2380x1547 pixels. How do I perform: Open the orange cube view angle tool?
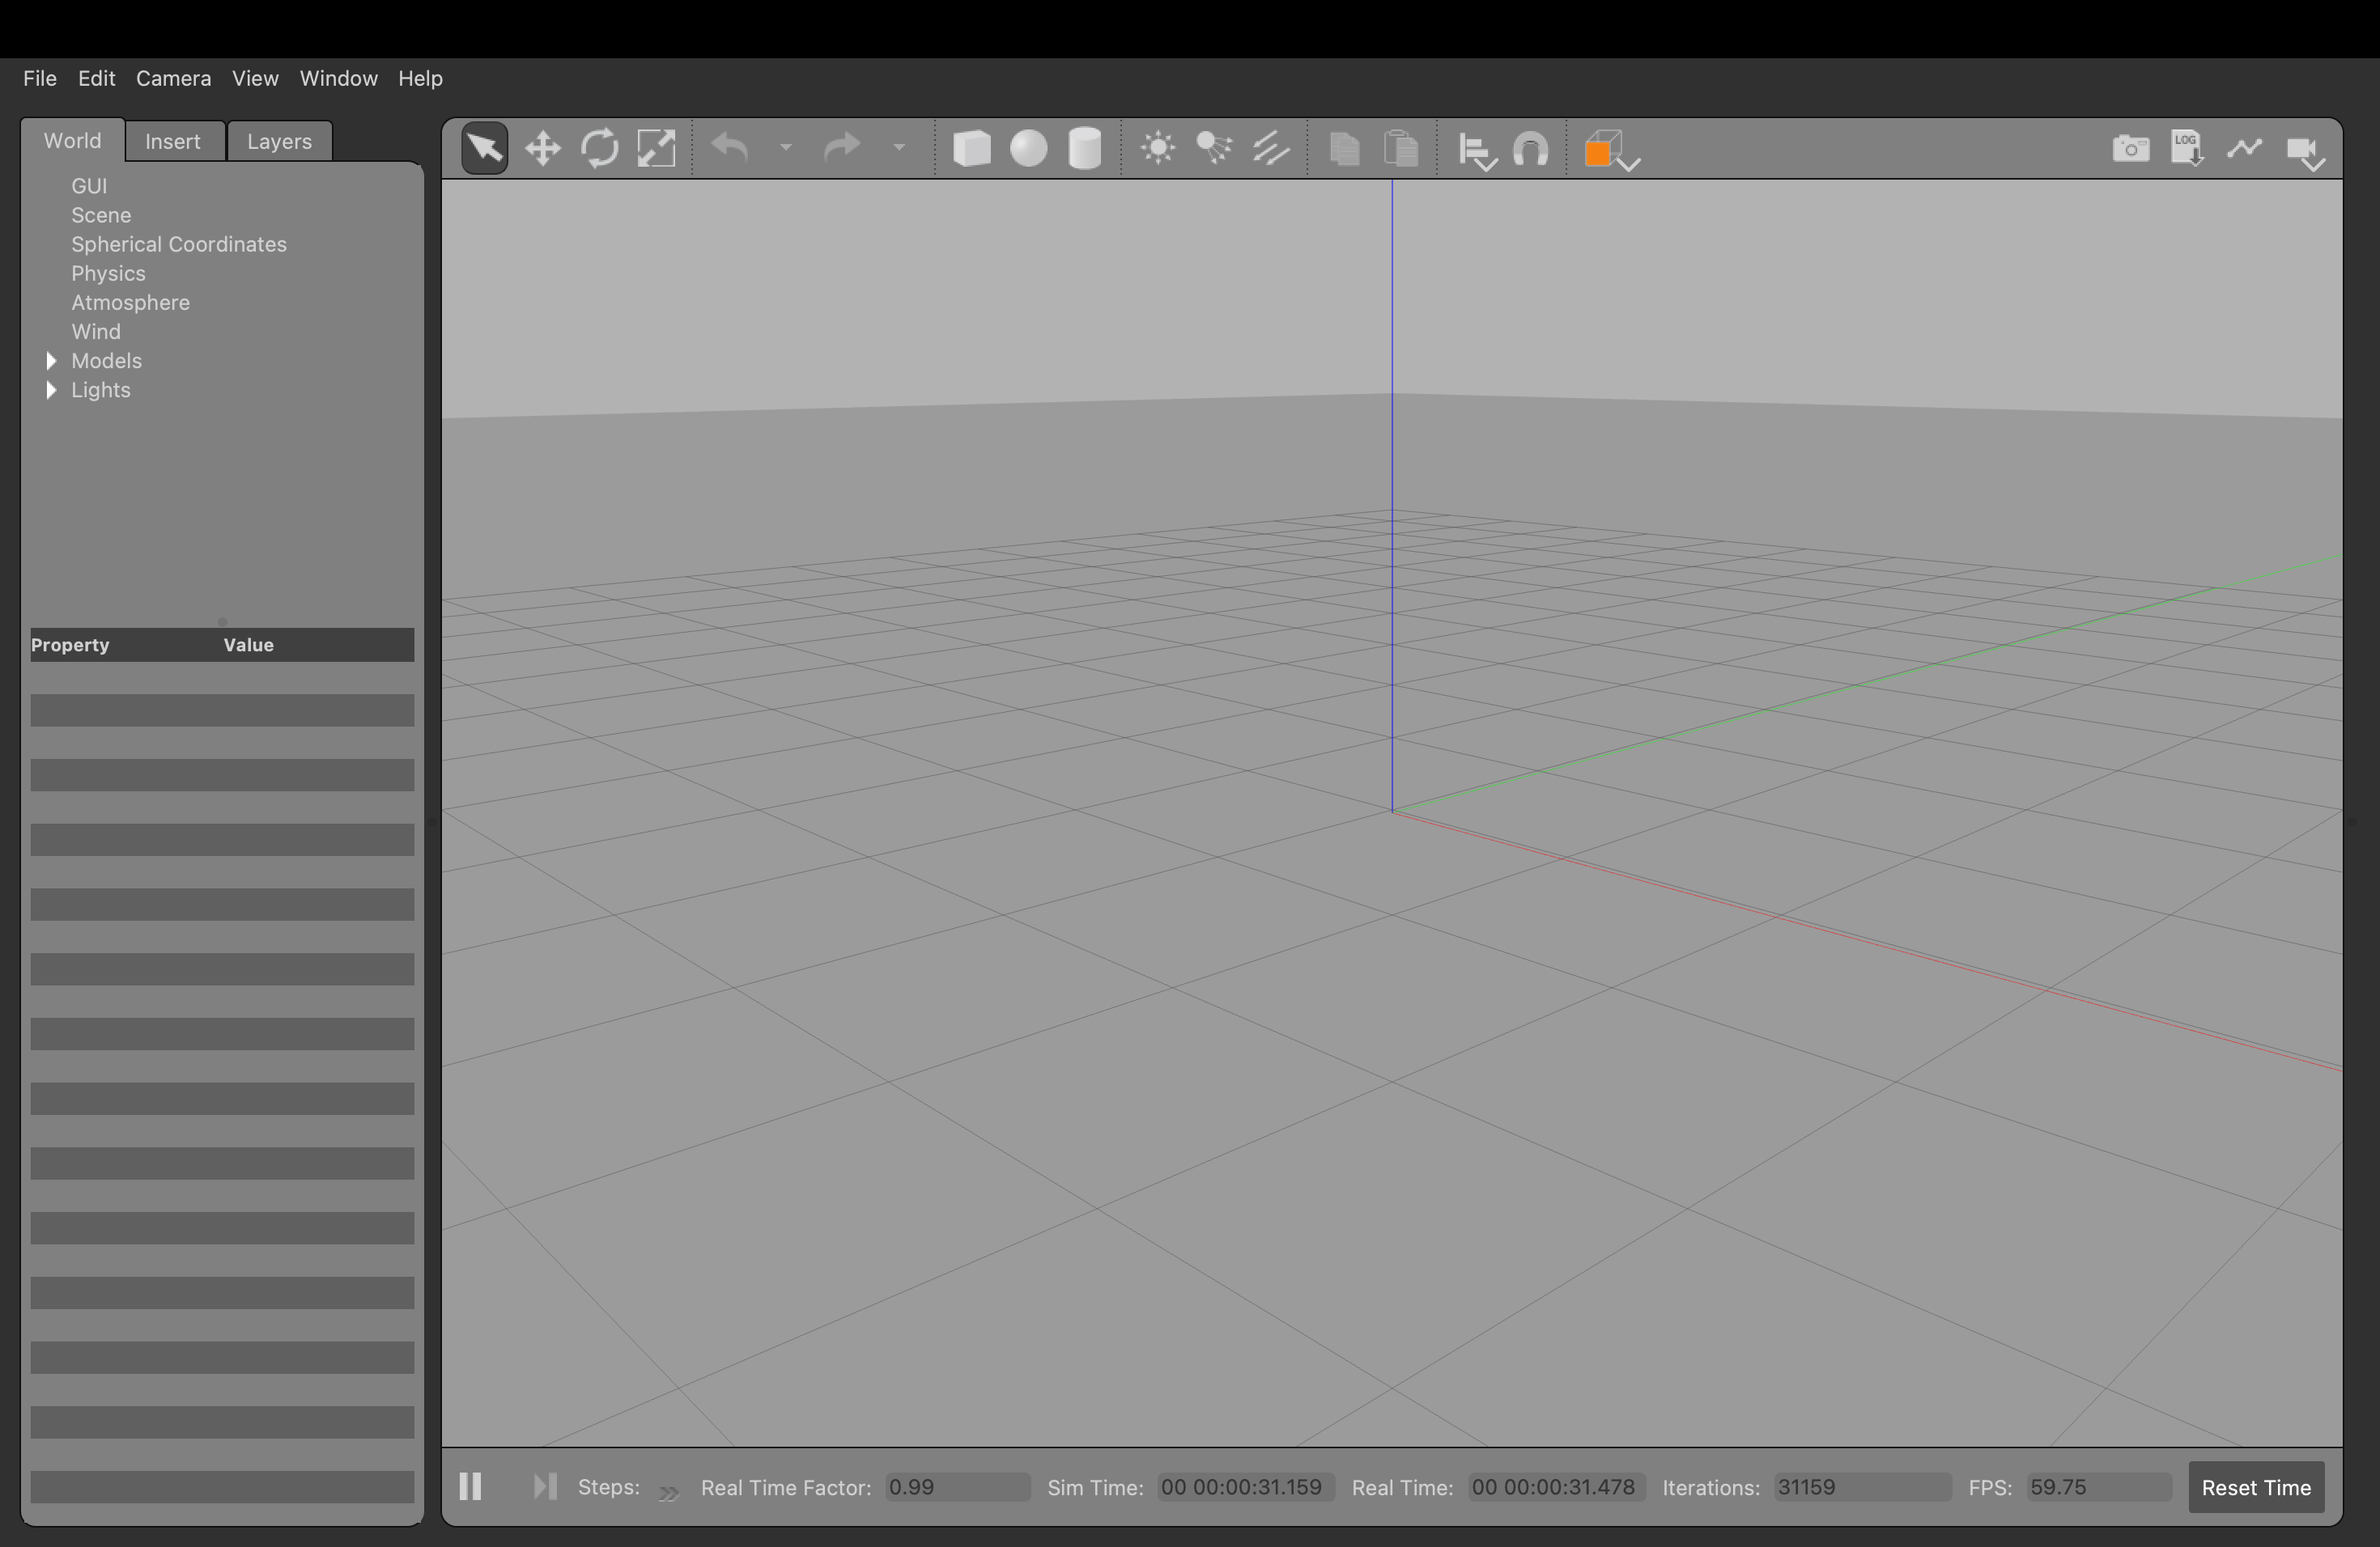click(1611, 151)
